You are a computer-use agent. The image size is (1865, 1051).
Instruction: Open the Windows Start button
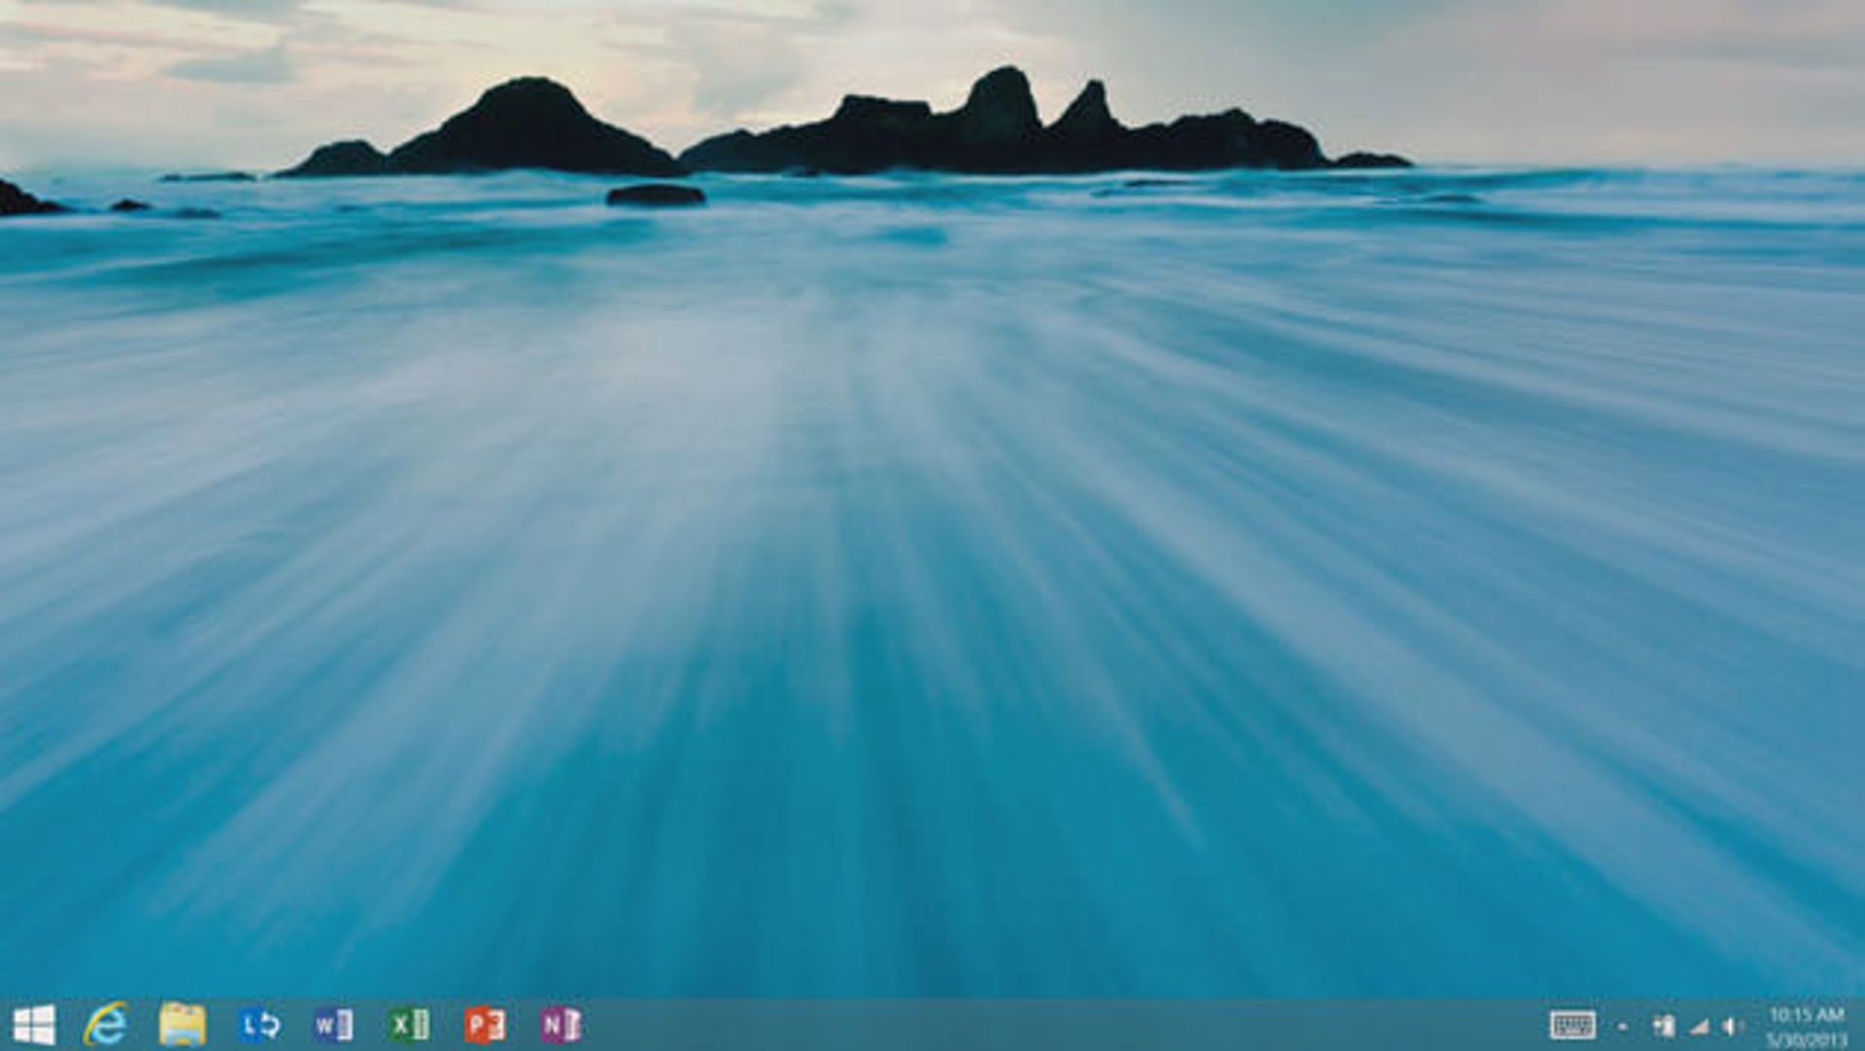coord(35,1025)
